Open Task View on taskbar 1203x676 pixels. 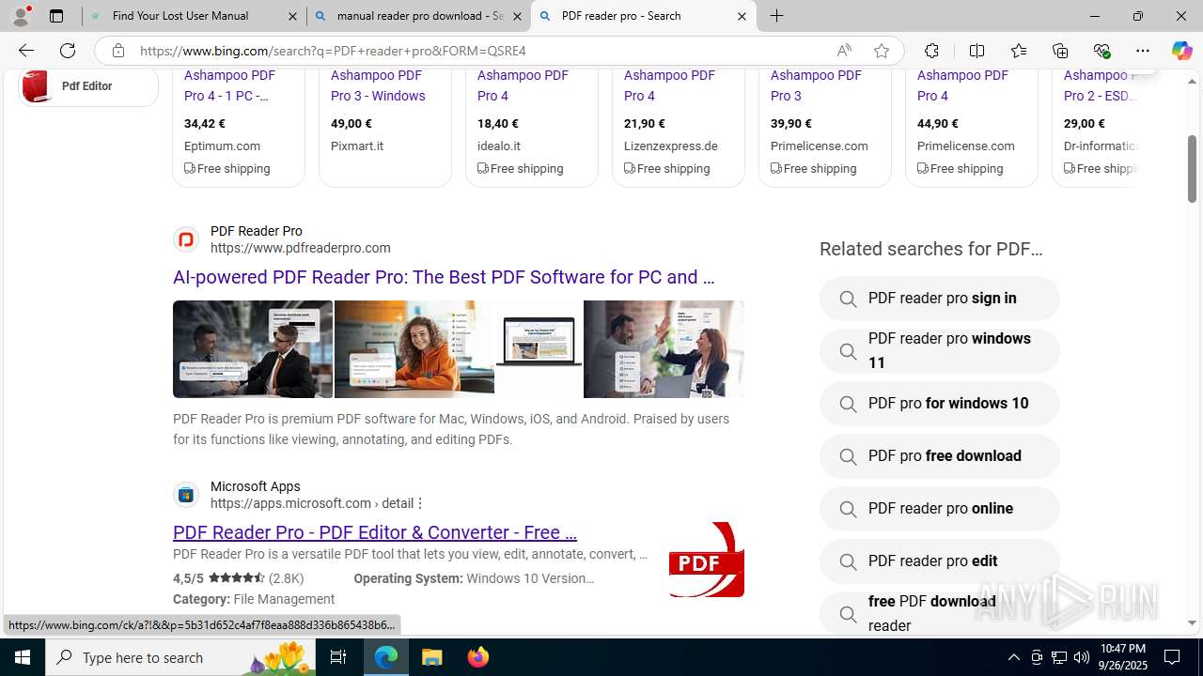click(x=338, y=657)
